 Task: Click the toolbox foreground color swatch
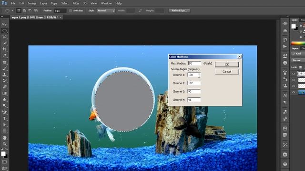click(x=3, y=154)
